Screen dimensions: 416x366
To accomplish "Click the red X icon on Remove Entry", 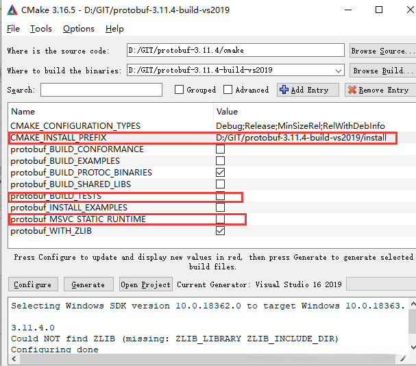I will click(x=352, y=90).
